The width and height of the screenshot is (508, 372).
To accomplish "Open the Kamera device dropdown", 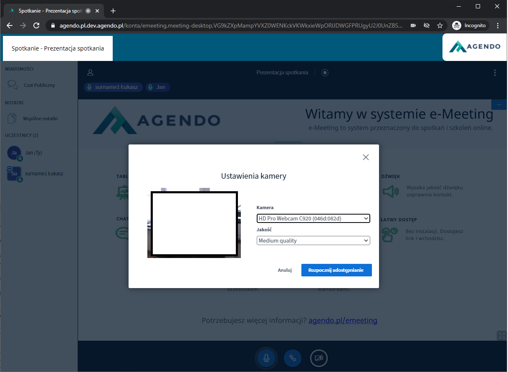I will [313, 218].
